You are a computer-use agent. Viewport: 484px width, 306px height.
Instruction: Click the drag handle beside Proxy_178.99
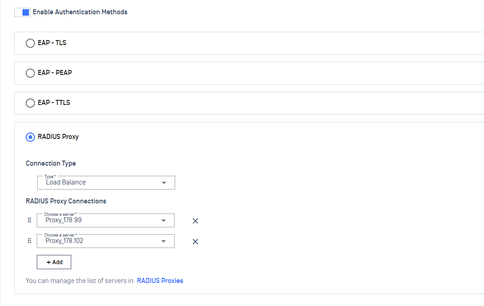[x=29, y=220]
